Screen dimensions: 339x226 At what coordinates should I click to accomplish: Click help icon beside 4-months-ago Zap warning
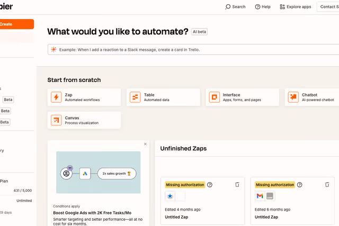point(210,185)
